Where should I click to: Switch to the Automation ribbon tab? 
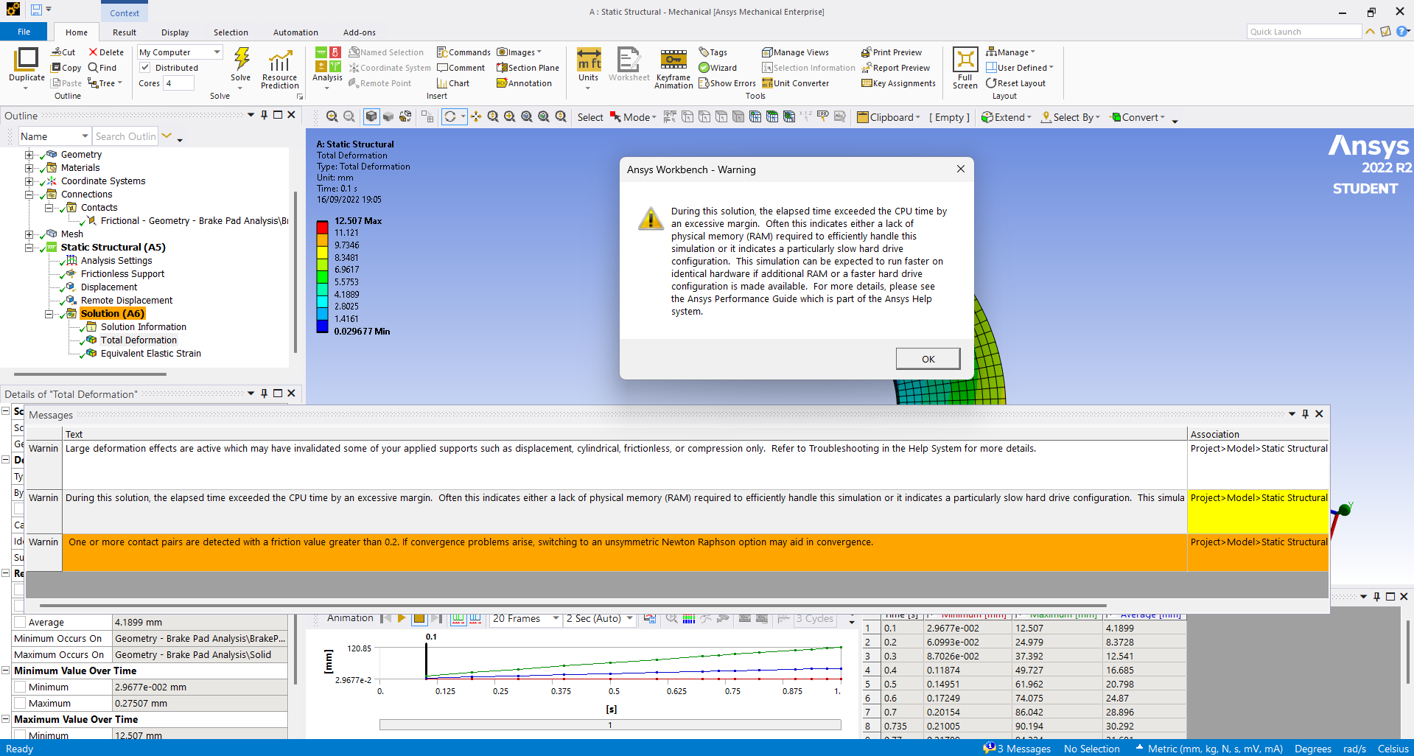(295, 32)
